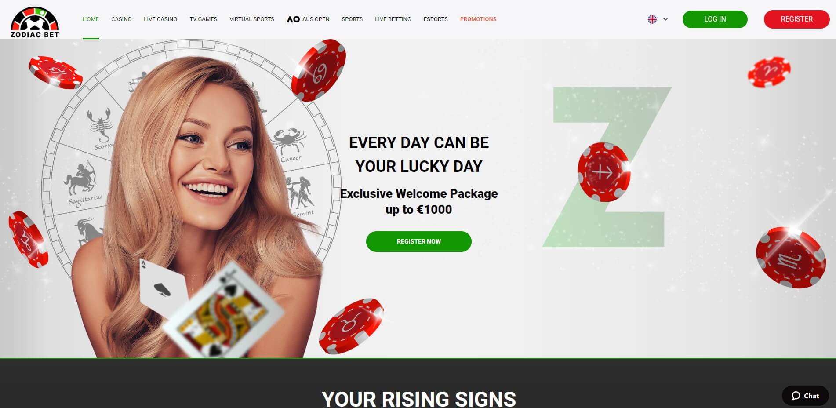Click the AO Australian Open logo icon
Screen dimensions: 836x408
pyautogui.click(x=293, y=19)
